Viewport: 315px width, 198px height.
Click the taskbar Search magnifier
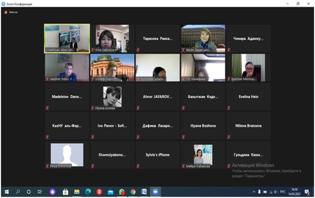tap(17, 192)
